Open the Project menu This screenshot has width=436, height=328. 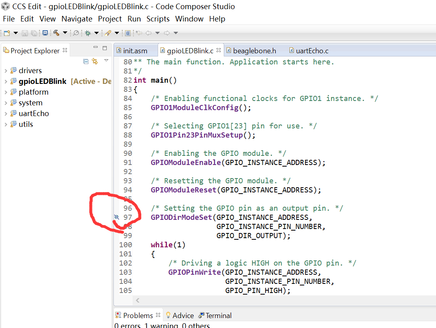(x=110, y=19)
